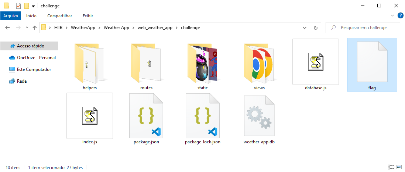Viewport: 405px width, 172px height.
Task: Click the helpers folder name label
Action: [x=90, y=88]
